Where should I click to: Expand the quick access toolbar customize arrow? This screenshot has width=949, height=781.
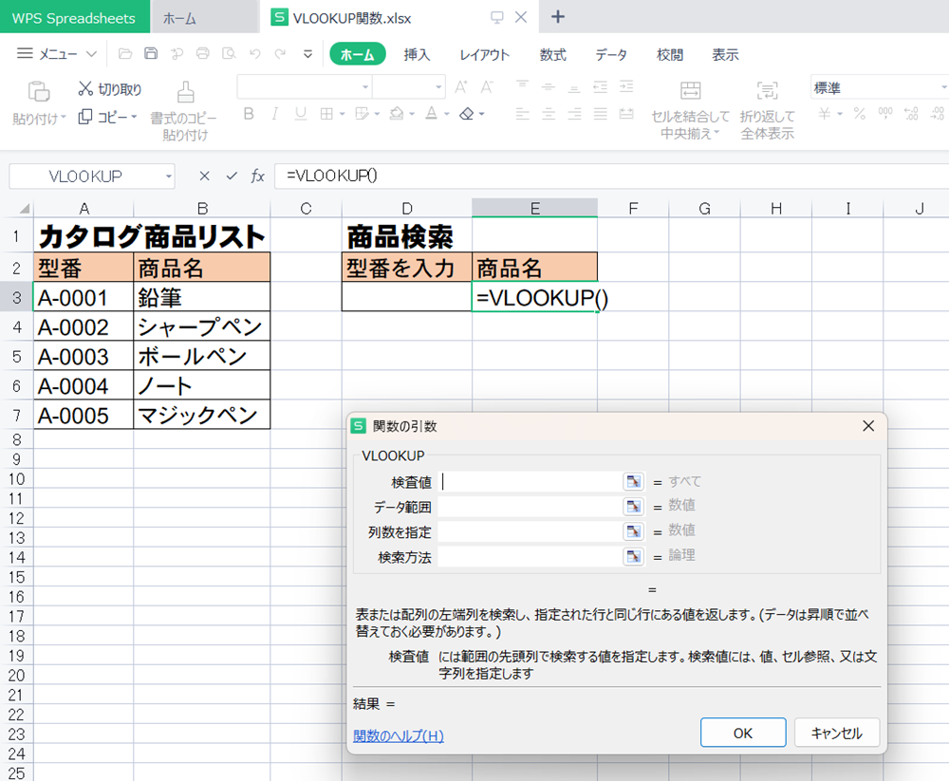click(x=308, y=54)
